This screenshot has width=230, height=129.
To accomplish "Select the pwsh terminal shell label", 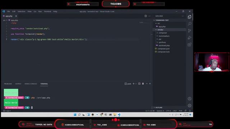I will [x=128, y=84].
